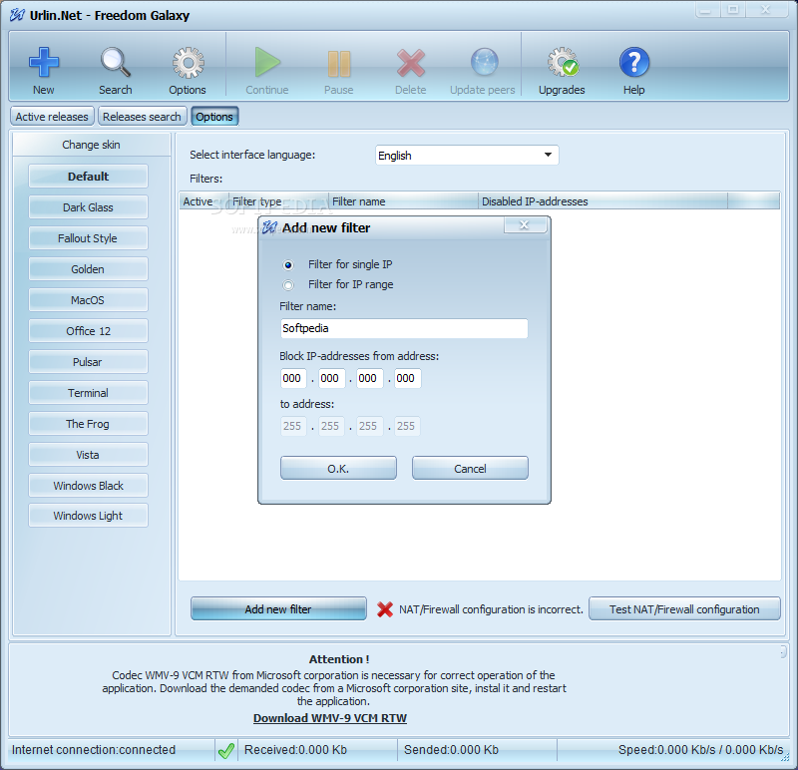Apply the MacOS skin
798x770 pixels.
click(x=88, y=300)
